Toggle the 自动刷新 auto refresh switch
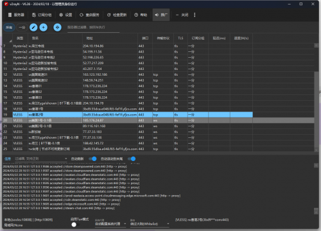The image size is (321, 231). click(x=92, y=158)
